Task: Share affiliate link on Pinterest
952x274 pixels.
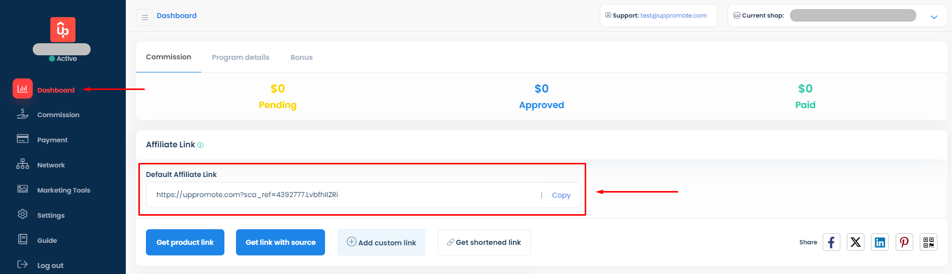Action: point(904,242)
